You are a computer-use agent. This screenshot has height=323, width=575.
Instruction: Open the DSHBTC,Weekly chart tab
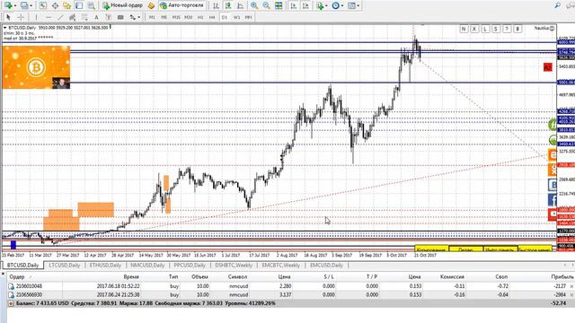point(234,265)
